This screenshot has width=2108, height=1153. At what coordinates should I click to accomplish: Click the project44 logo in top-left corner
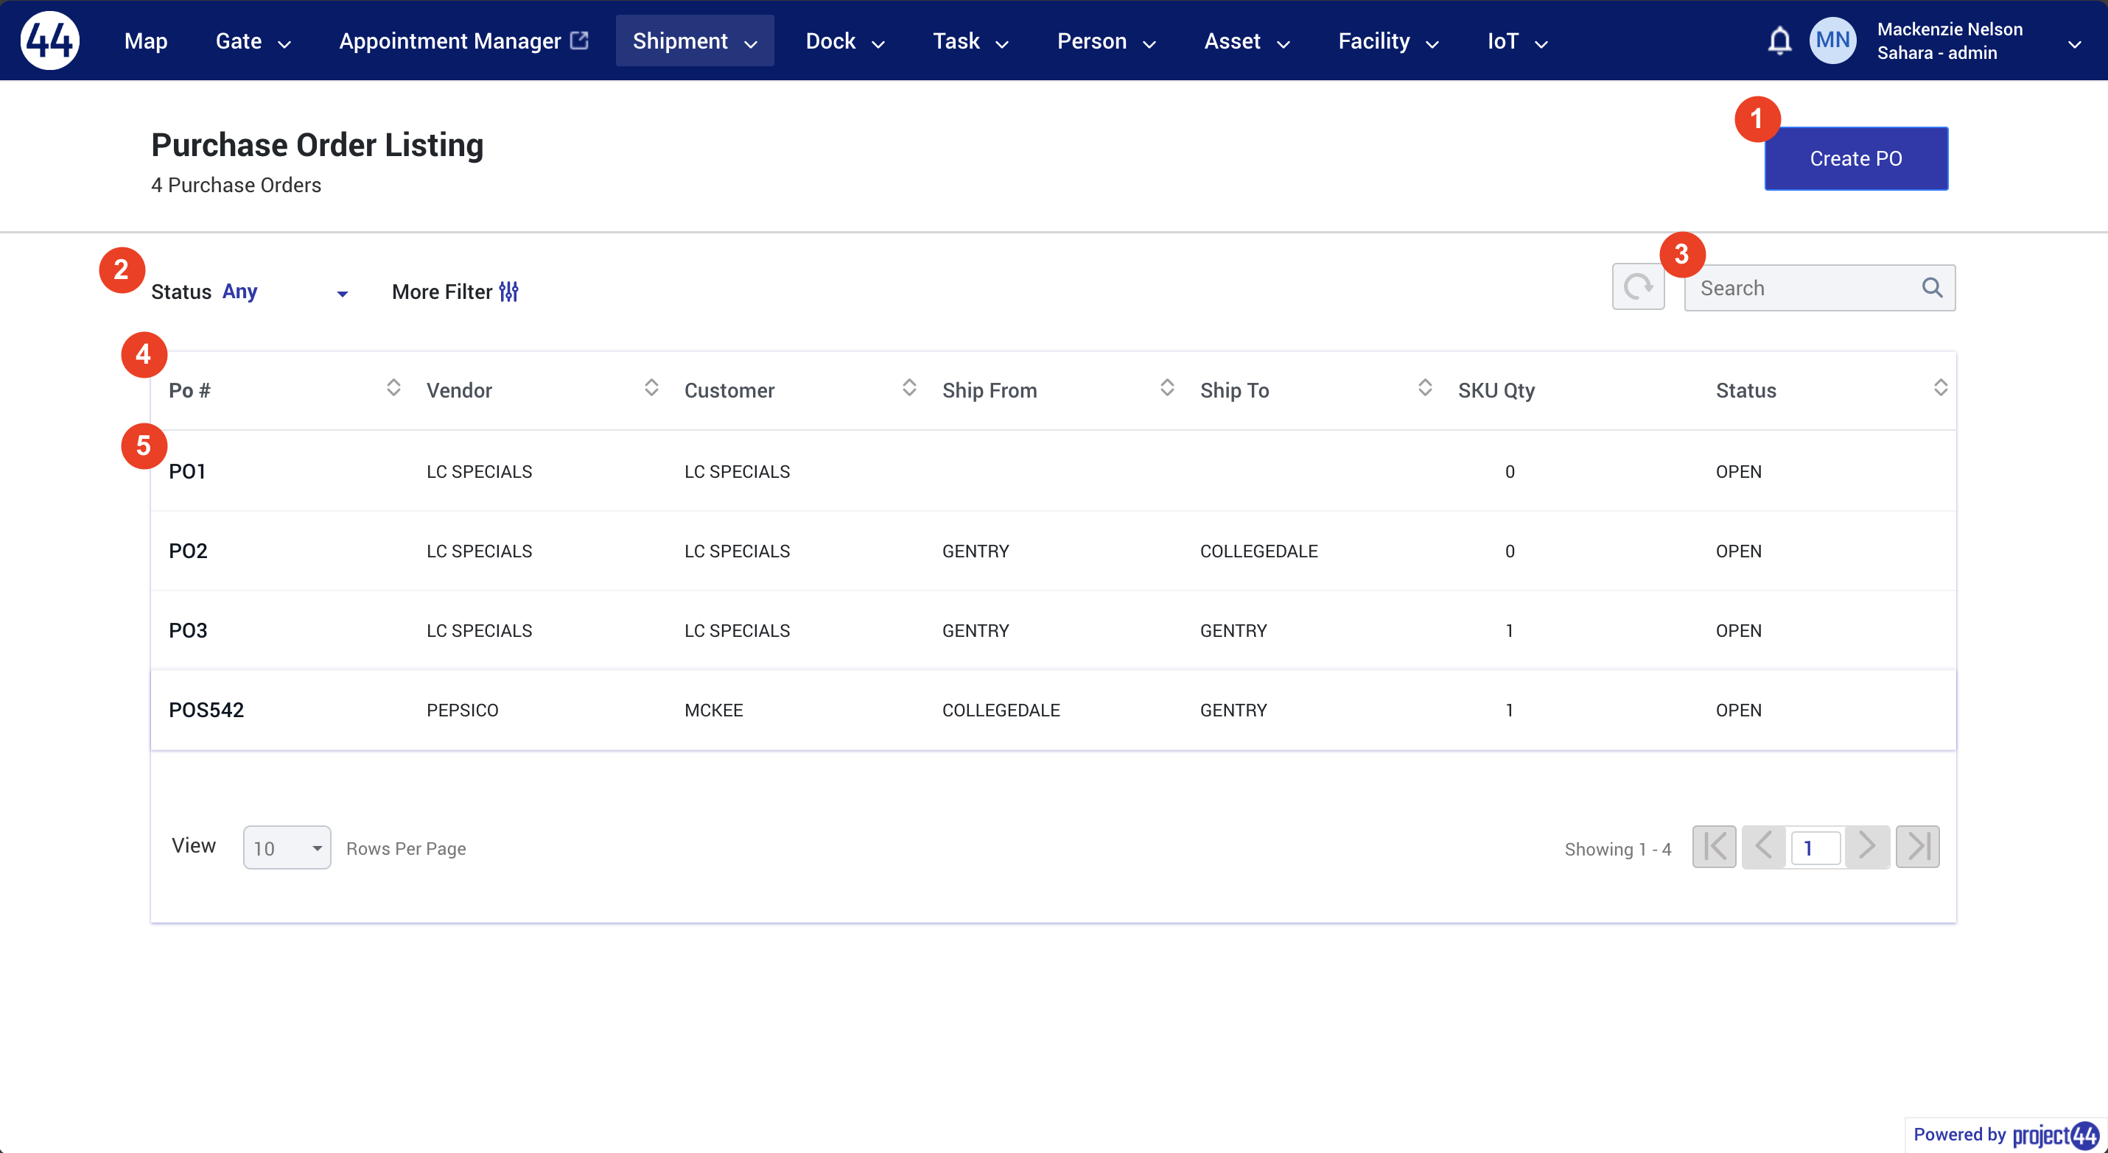pyautogui.click(x=49, y=40)
